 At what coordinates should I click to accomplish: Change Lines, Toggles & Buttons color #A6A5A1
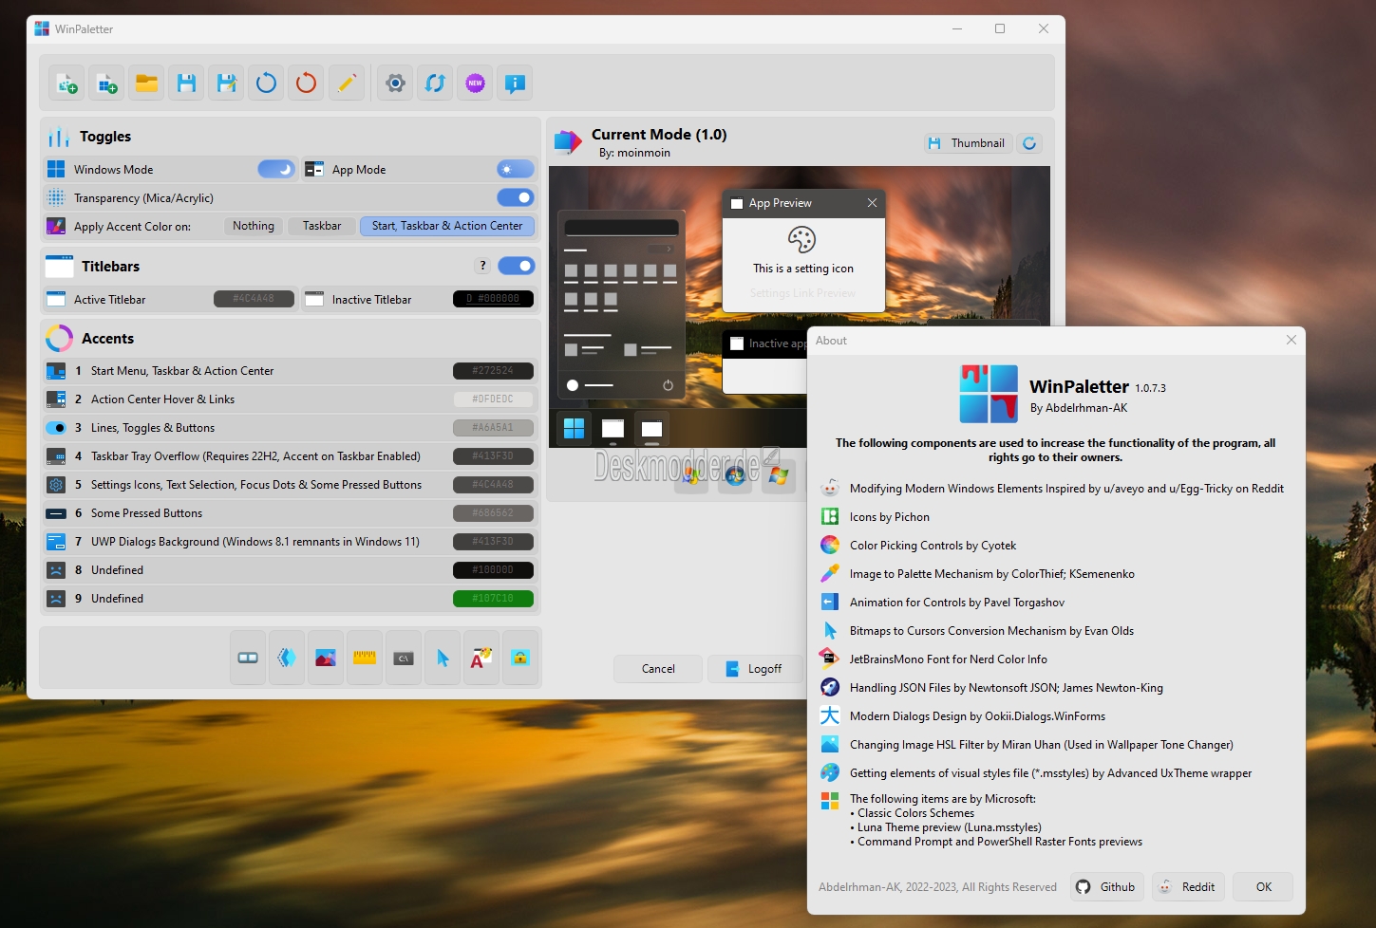click(493, 428)
